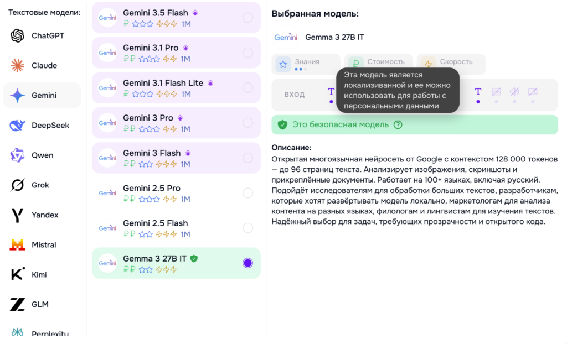Open the Mistral model family

click(x=42, y=244)
